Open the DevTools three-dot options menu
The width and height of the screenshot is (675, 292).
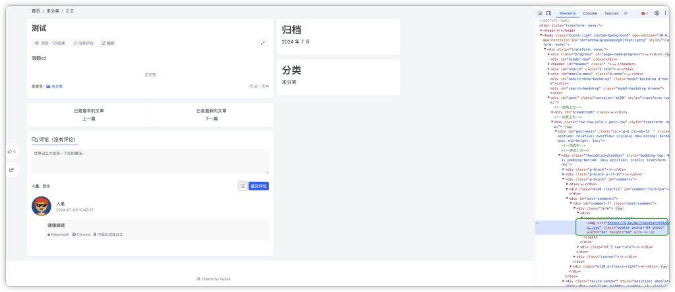coord(665,13)
